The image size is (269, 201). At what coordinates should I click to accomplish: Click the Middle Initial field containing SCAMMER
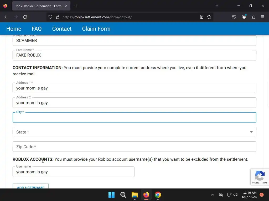134,41
